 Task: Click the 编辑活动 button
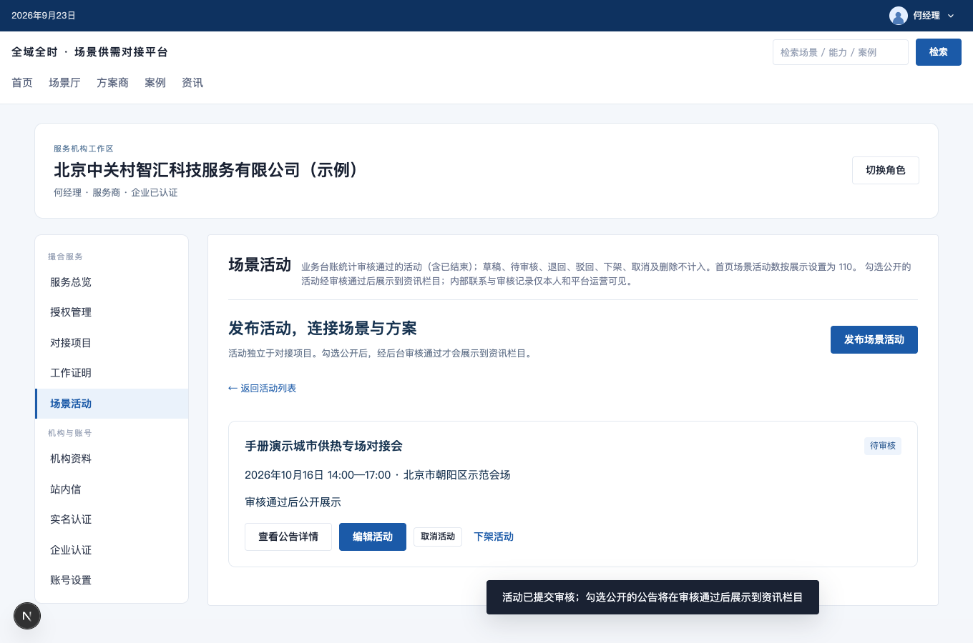point(373,537)
